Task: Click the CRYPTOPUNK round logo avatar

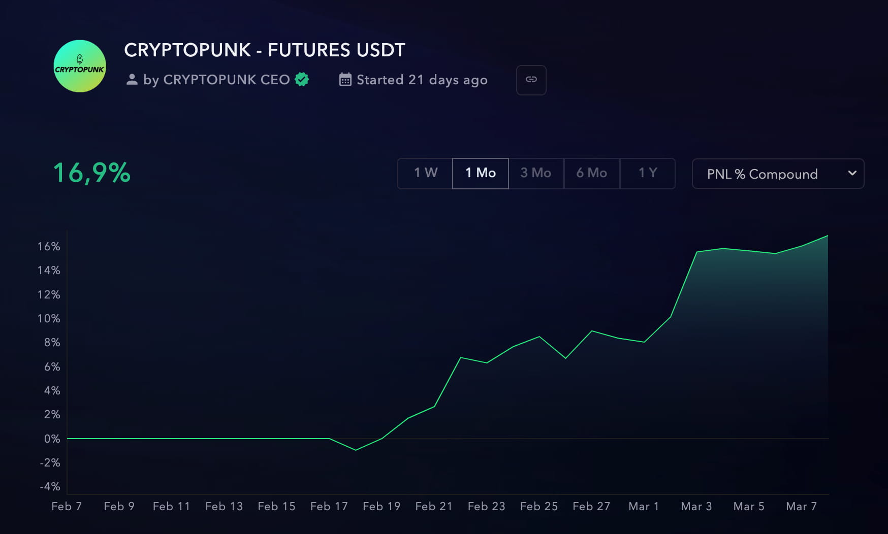Action: 80,66
